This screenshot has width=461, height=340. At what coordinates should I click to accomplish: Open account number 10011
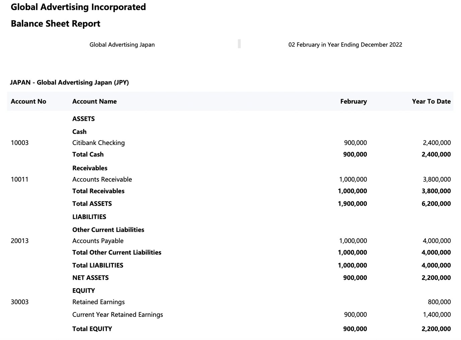pos(20,179)
